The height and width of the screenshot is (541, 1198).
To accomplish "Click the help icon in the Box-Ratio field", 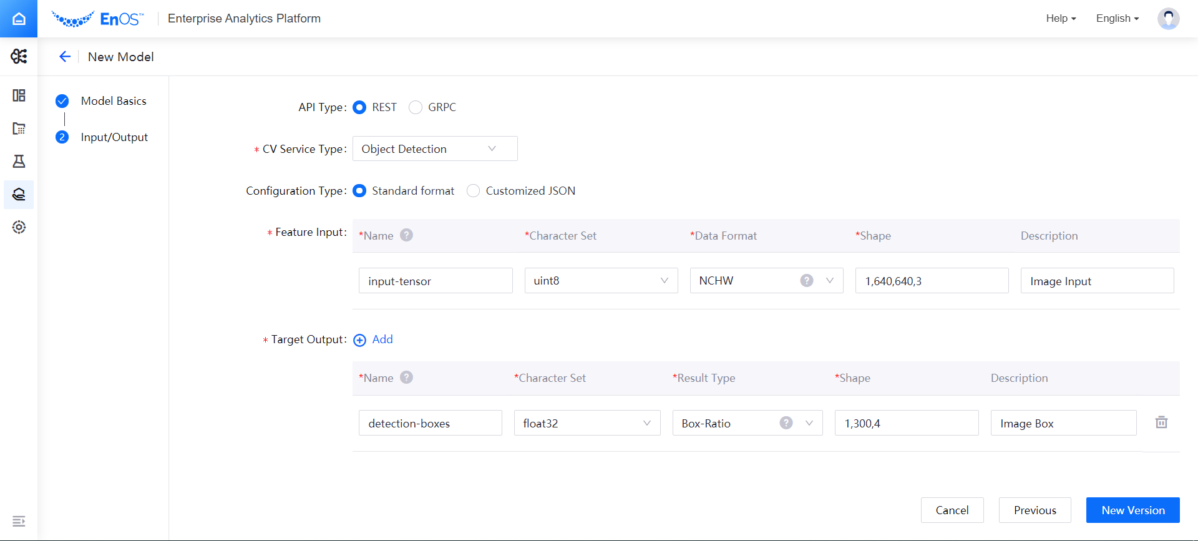I will point(786,423).
